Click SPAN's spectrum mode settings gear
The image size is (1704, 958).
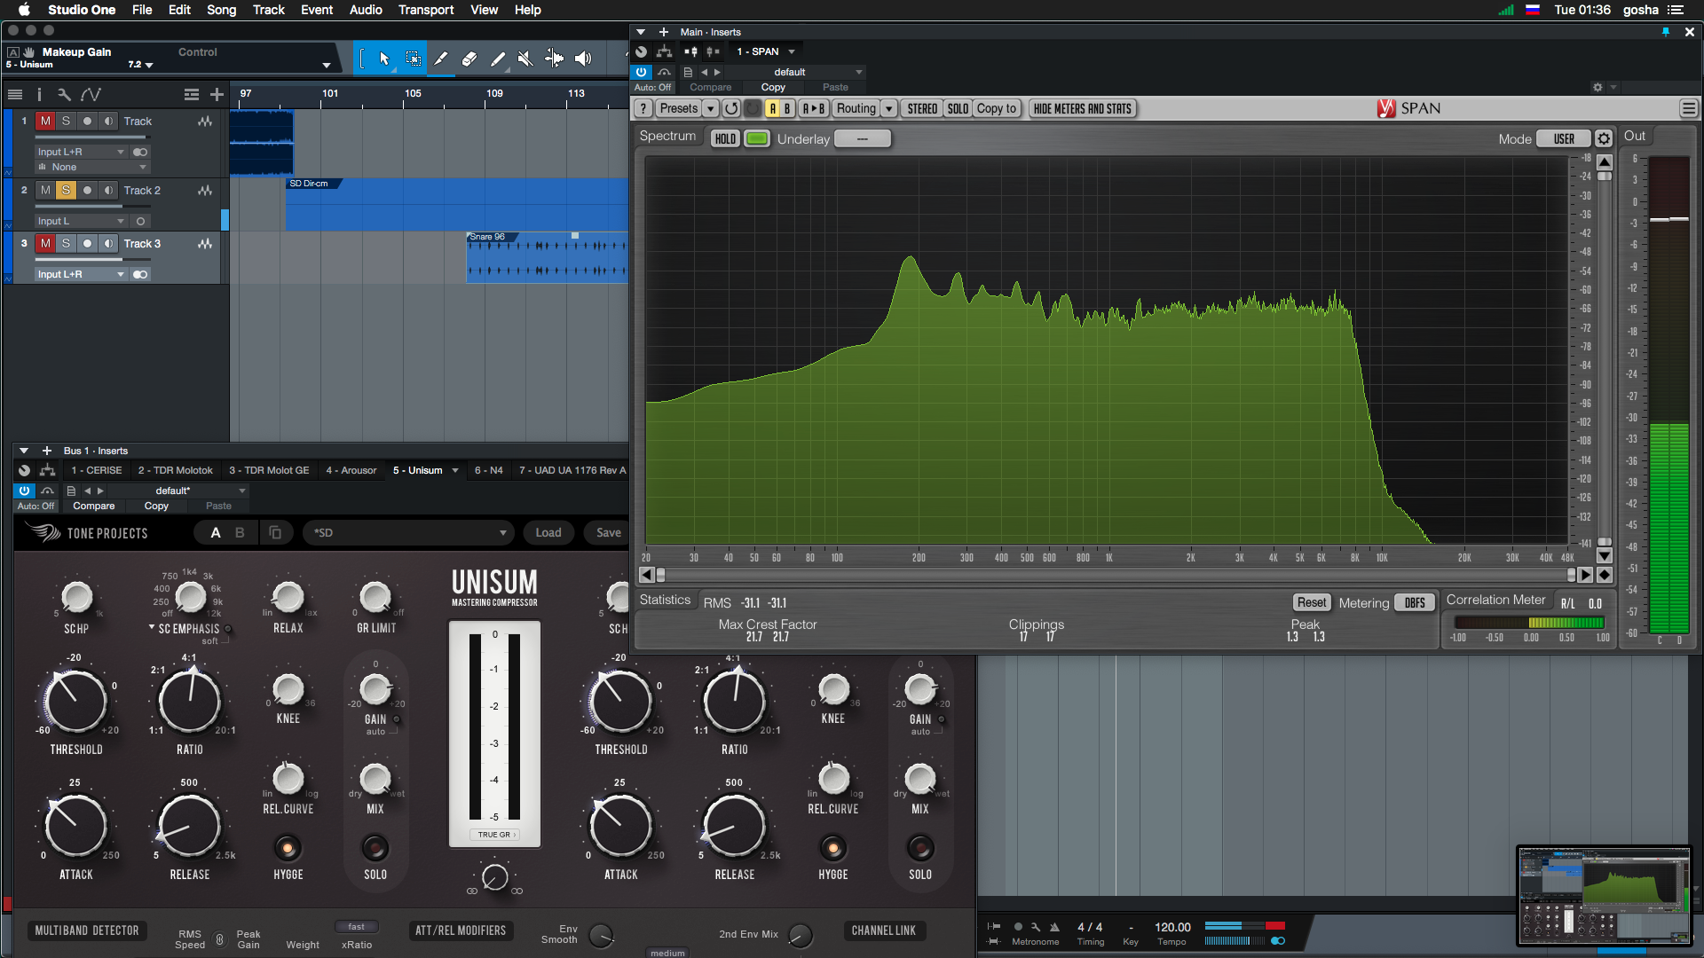coord(1603,139)
